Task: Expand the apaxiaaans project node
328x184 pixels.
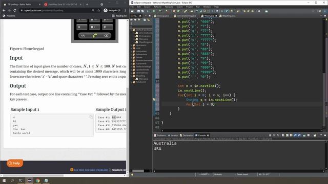Action: (131, 45)
